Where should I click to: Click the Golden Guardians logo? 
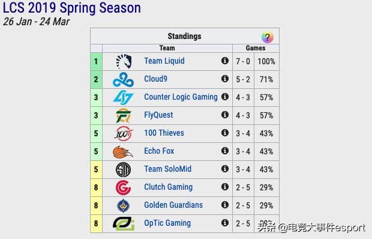124,205
